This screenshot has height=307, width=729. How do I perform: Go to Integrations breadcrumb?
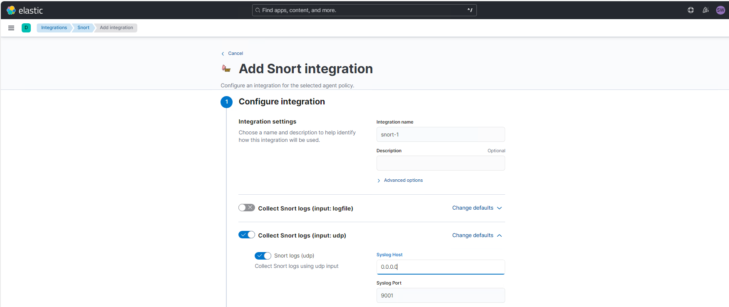[54, 28]
